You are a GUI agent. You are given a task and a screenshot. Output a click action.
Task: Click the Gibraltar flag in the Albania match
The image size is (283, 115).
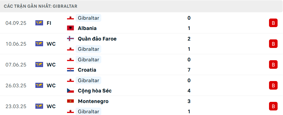70,18
